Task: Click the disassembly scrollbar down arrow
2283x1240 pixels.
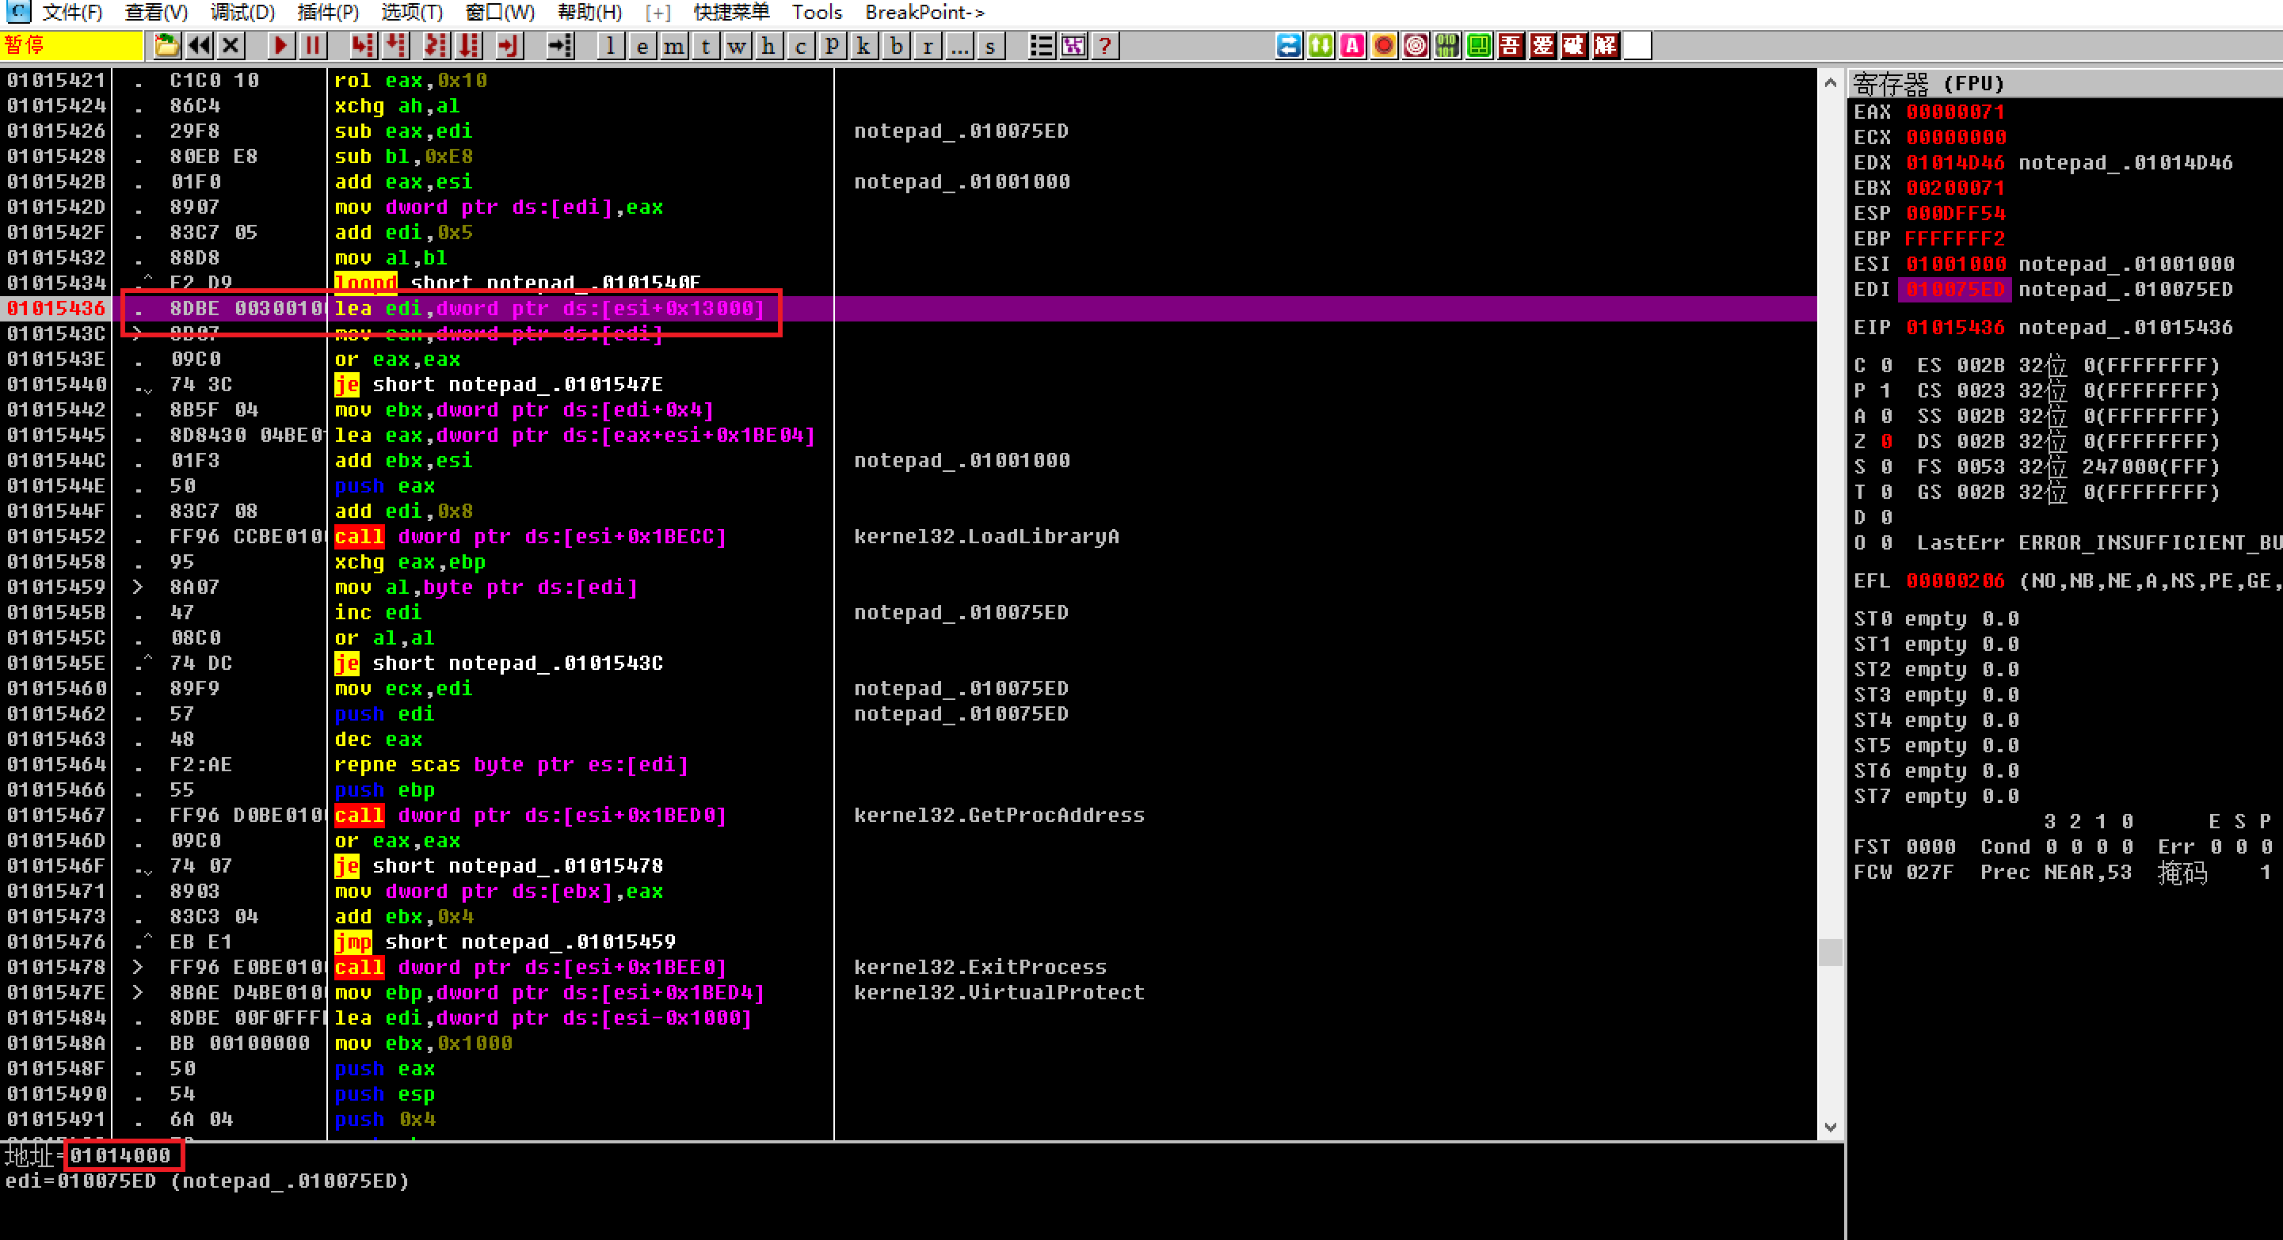Action: click(x=1830, y=1128)
